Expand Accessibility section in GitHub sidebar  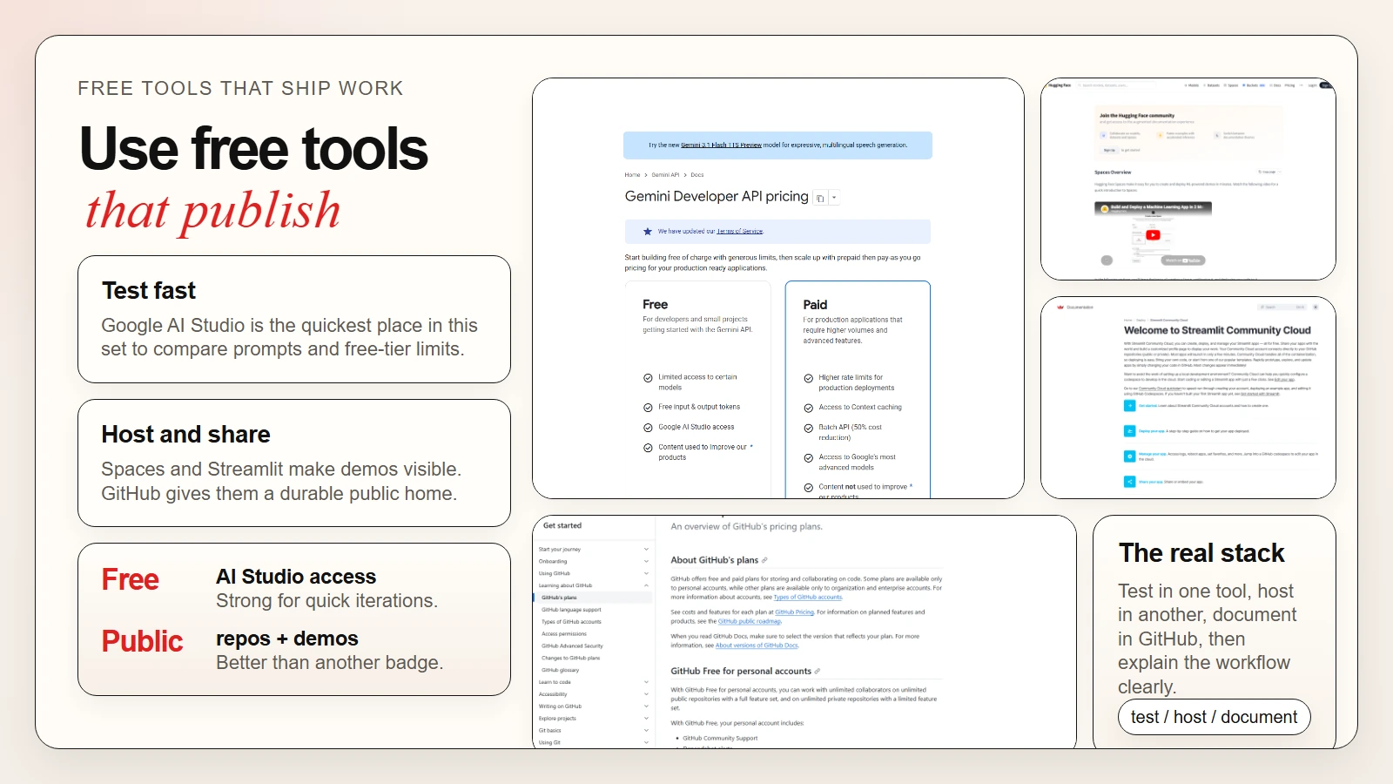pyautogui.click(x=646, y=694)
